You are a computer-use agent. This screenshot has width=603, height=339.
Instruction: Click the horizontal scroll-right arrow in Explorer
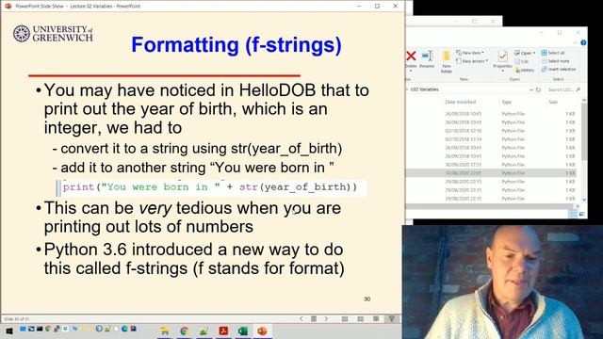(x=578, y=207)
